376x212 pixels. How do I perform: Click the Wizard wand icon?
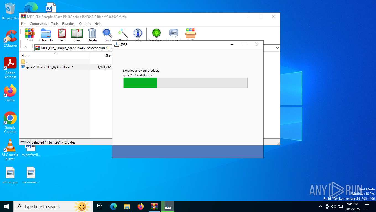[x=122, y=34]
